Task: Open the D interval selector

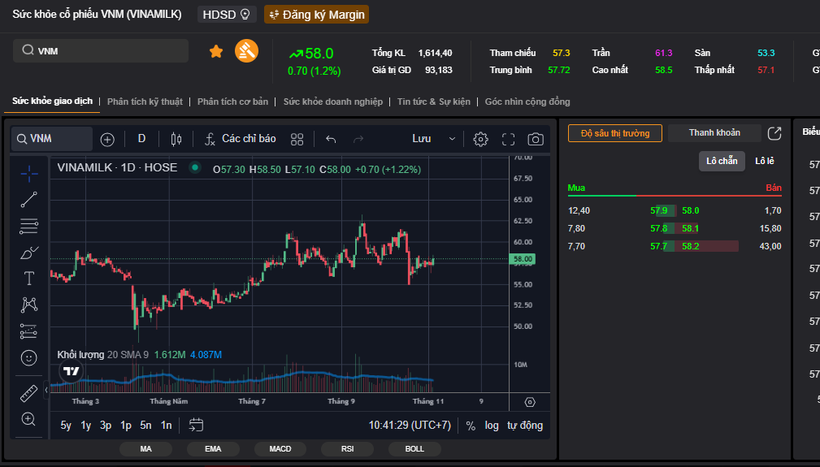Action: tap(141, 139)
